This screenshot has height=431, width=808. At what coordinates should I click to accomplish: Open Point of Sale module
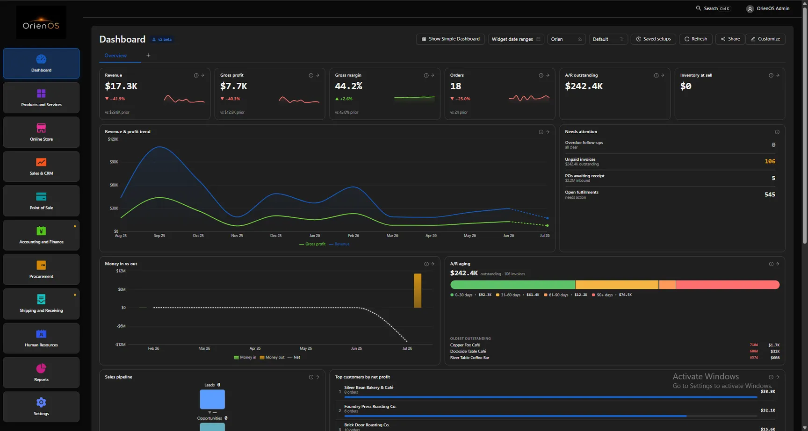click(x=41, y=201)
